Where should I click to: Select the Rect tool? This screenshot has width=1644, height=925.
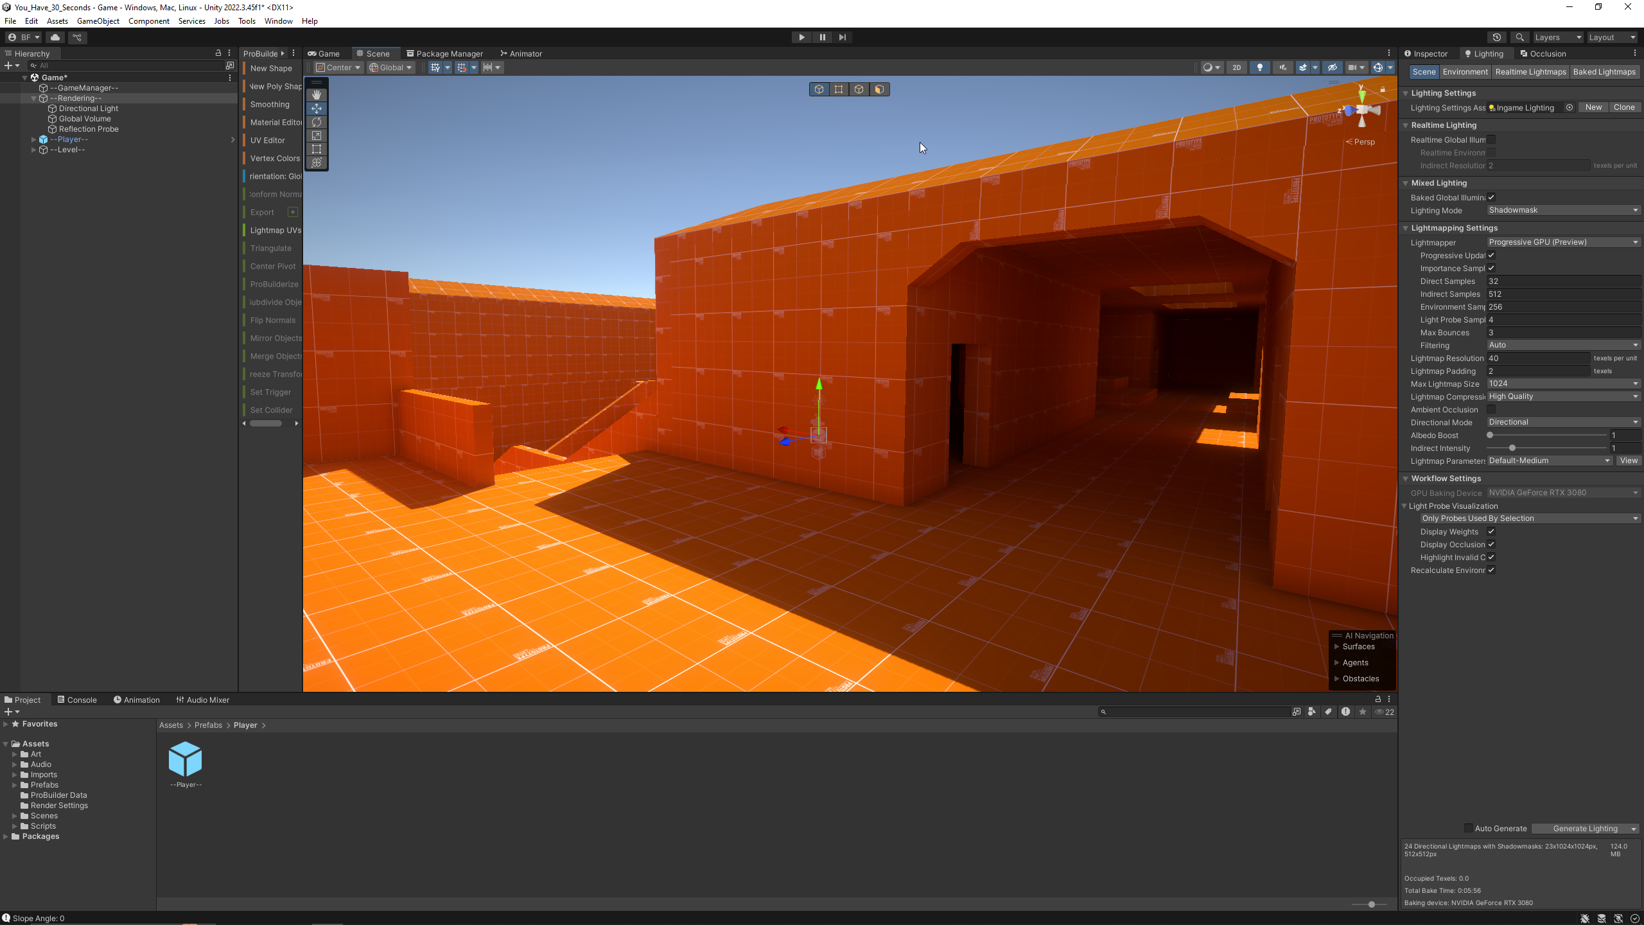(316, 149)
